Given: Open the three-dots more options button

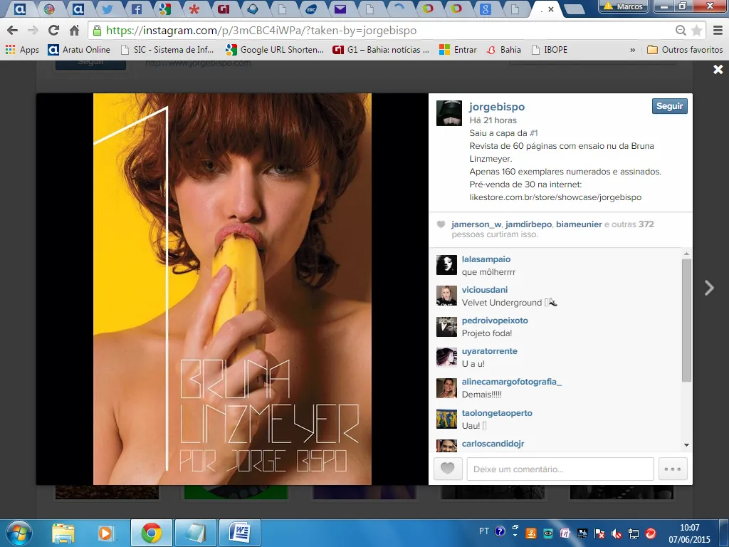Looking at the screenshot, I should click(x=673, y=469).
